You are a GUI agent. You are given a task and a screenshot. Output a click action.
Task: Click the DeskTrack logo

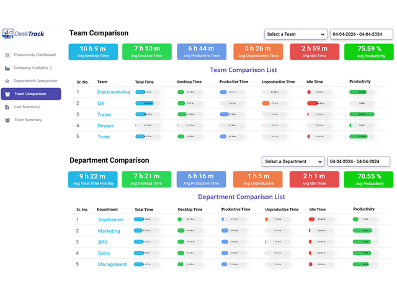point(23,35)
